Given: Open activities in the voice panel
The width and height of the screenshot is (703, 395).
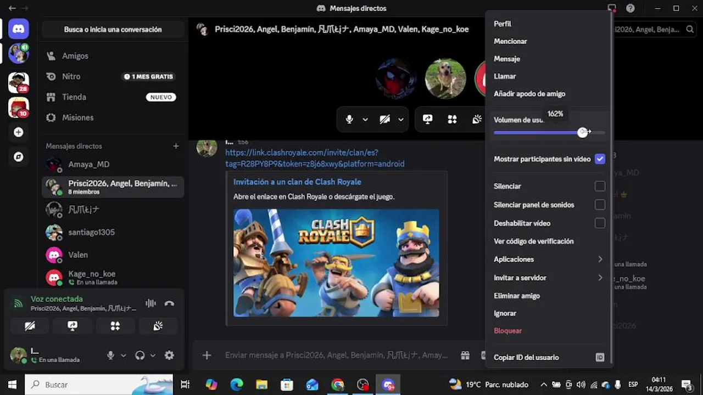Looking at the screenshot, I should click(115, 326).
